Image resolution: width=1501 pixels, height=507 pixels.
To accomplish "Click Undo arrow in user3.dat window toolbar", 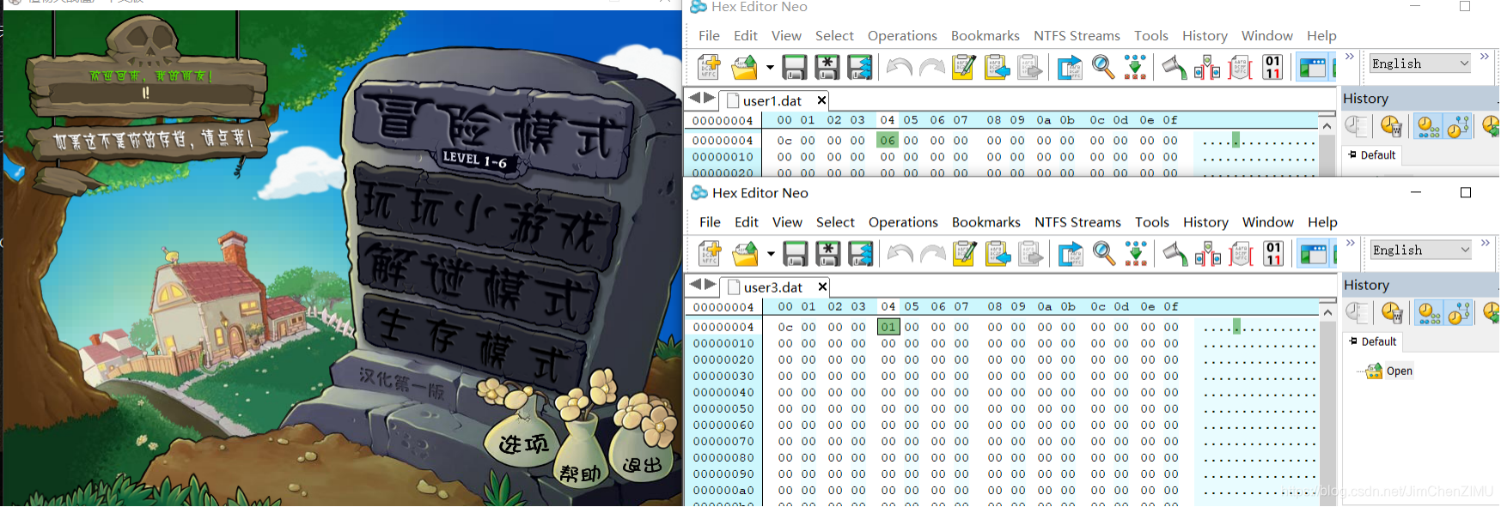I will [900, 253].
